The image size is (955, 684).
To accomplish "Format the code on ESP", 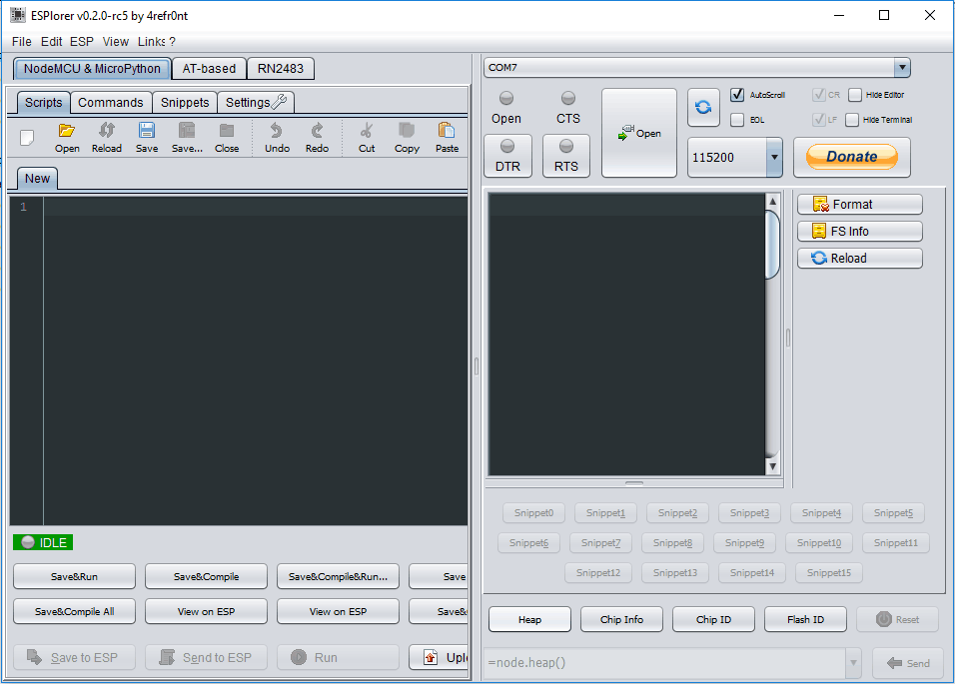I will click(858, 204).
